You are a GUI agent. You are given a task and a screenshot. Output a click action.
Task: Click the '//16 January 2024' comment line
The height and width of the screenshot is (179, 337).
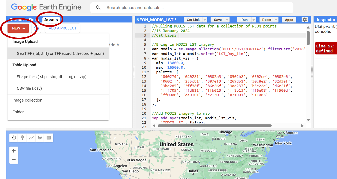(171, 31)
